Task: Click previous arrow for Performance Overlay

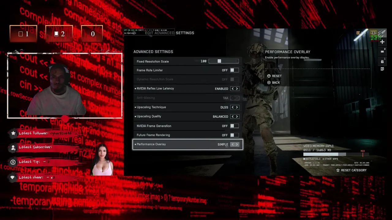Action: pyautogui.click(x=232, y=144)
